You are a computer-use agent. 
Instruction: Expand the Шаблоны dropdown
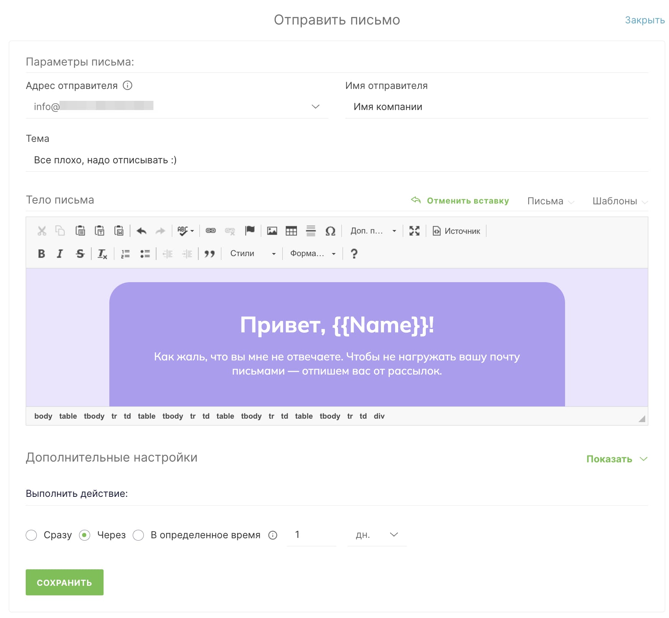tap(620, 201)
